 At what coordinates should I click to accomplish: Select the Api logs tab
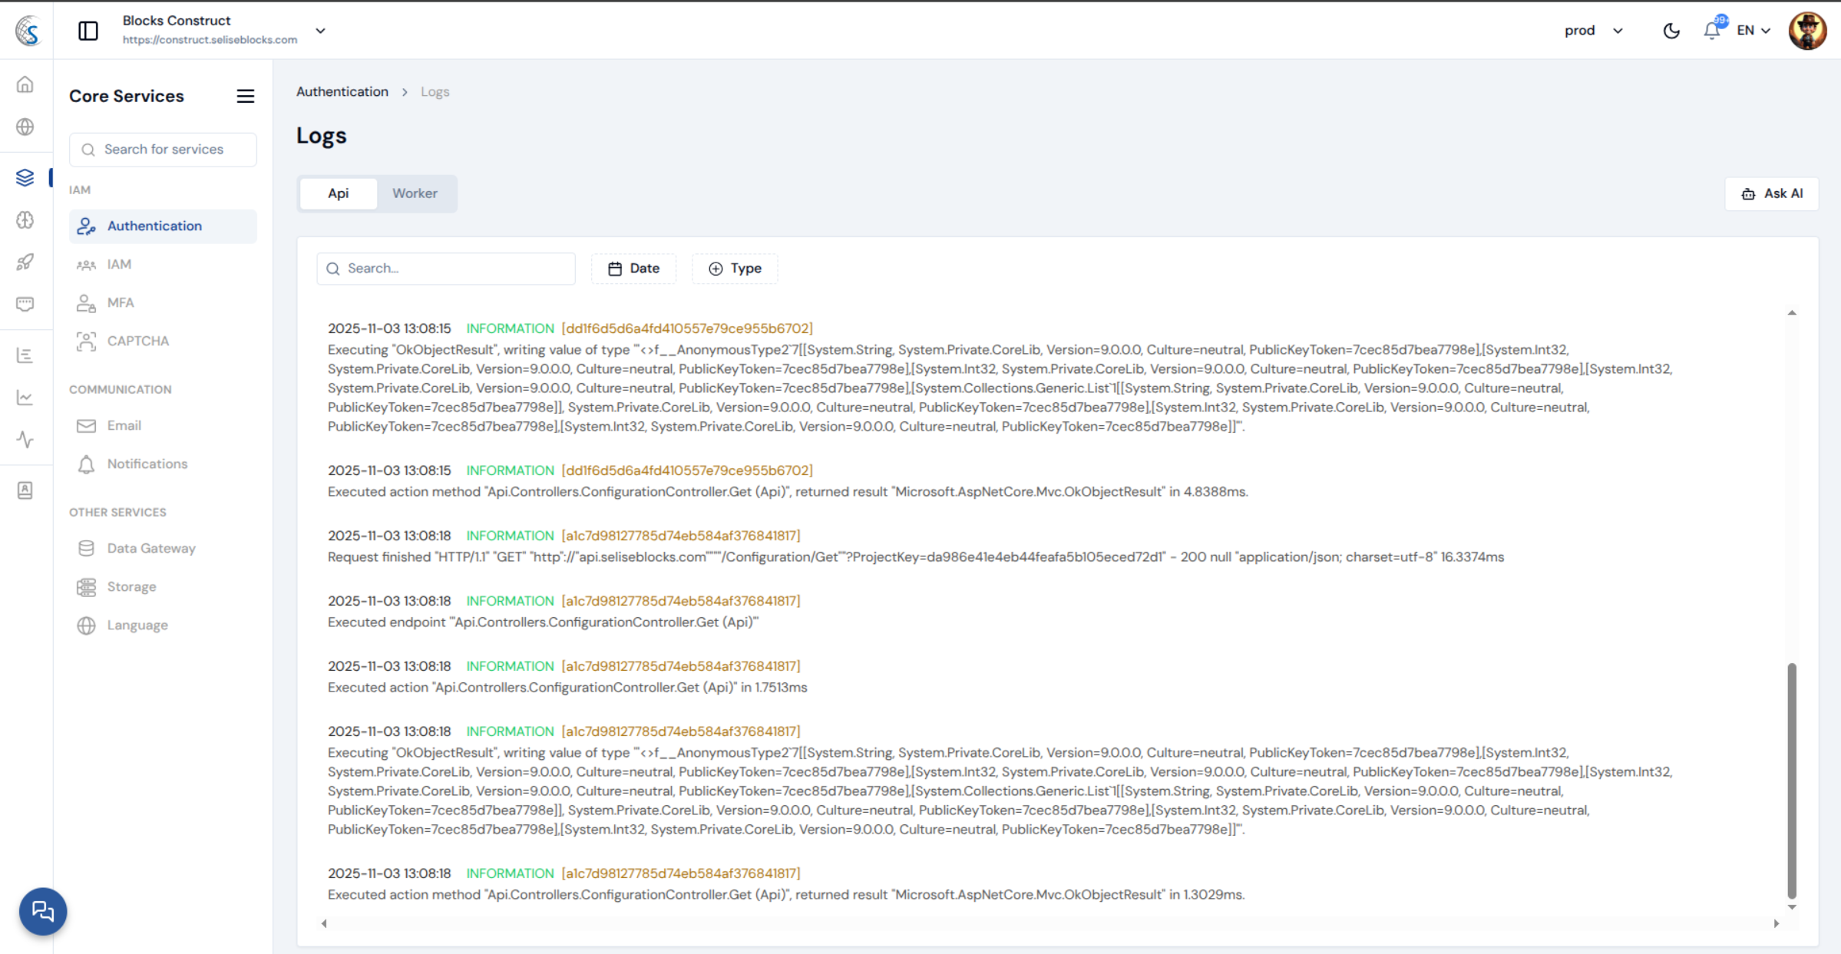(338, 193)
